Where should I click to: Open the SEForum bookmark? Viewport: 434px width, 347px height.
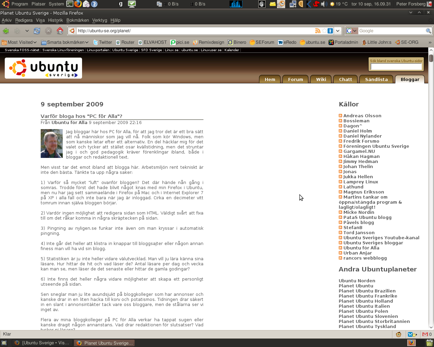click(262, 42)
